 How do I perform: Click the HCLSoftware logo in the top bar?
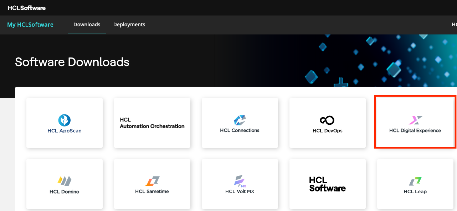coord(27,7)
